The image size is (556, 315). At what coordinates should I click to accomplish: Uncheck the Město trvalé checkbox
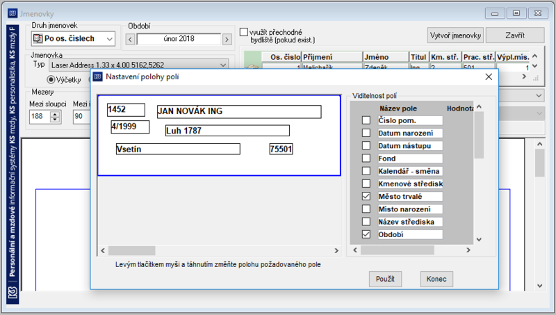point(366,196)
